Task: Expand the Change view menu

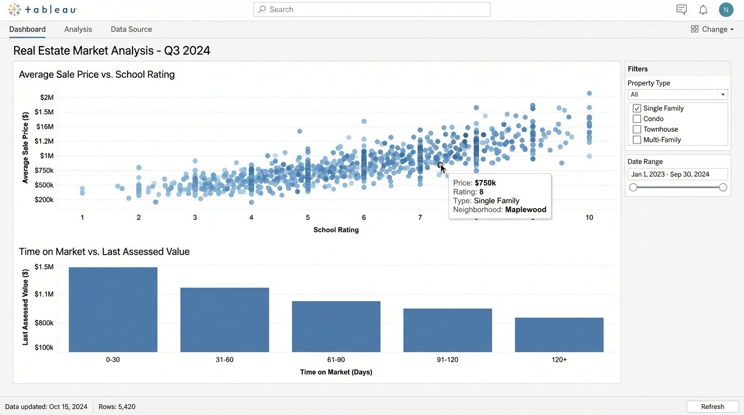Action: coord(715,29)
